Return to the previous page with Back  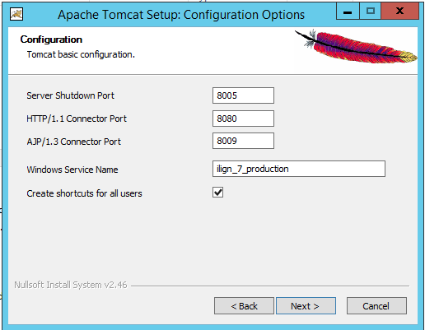tap(244, 305)
